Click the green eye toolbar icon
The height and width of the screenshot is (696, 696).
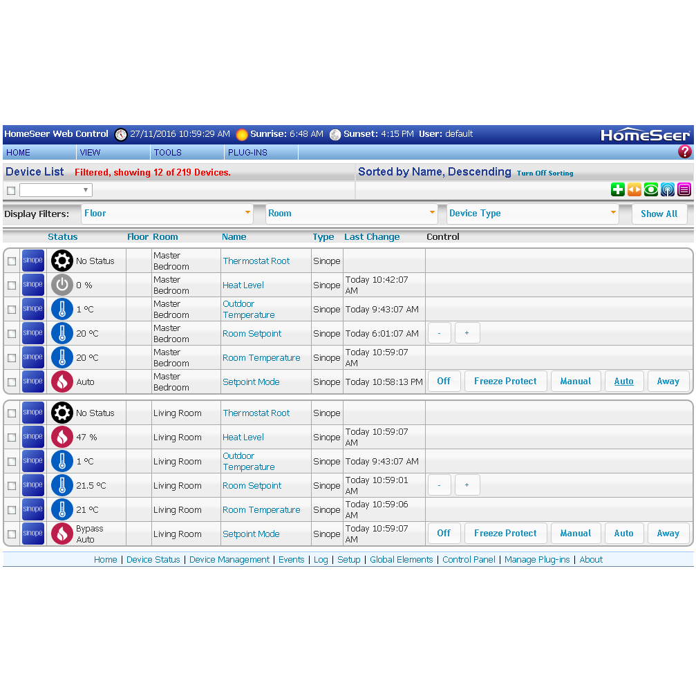click(x=650, y=189)
